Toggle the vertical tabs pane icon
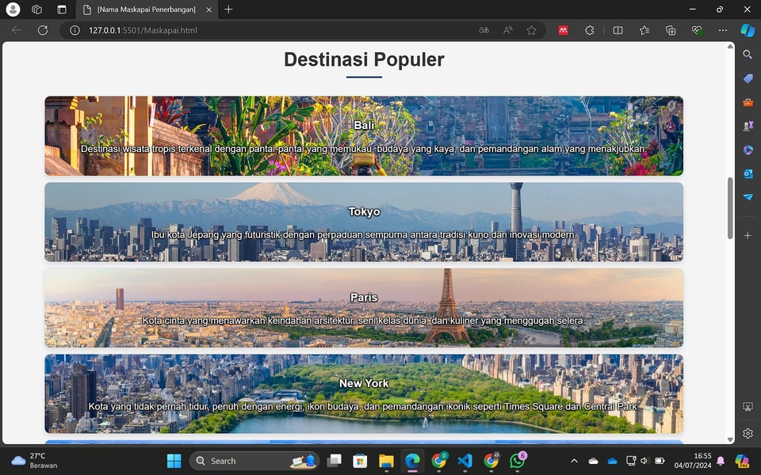Screen dimensions: 761x475 [62, 9]
